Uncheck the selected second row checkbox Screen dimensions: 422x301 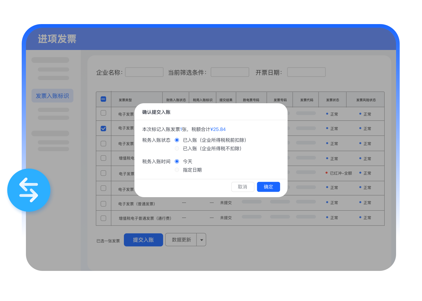pyautogui.click(x=103, y=129)
